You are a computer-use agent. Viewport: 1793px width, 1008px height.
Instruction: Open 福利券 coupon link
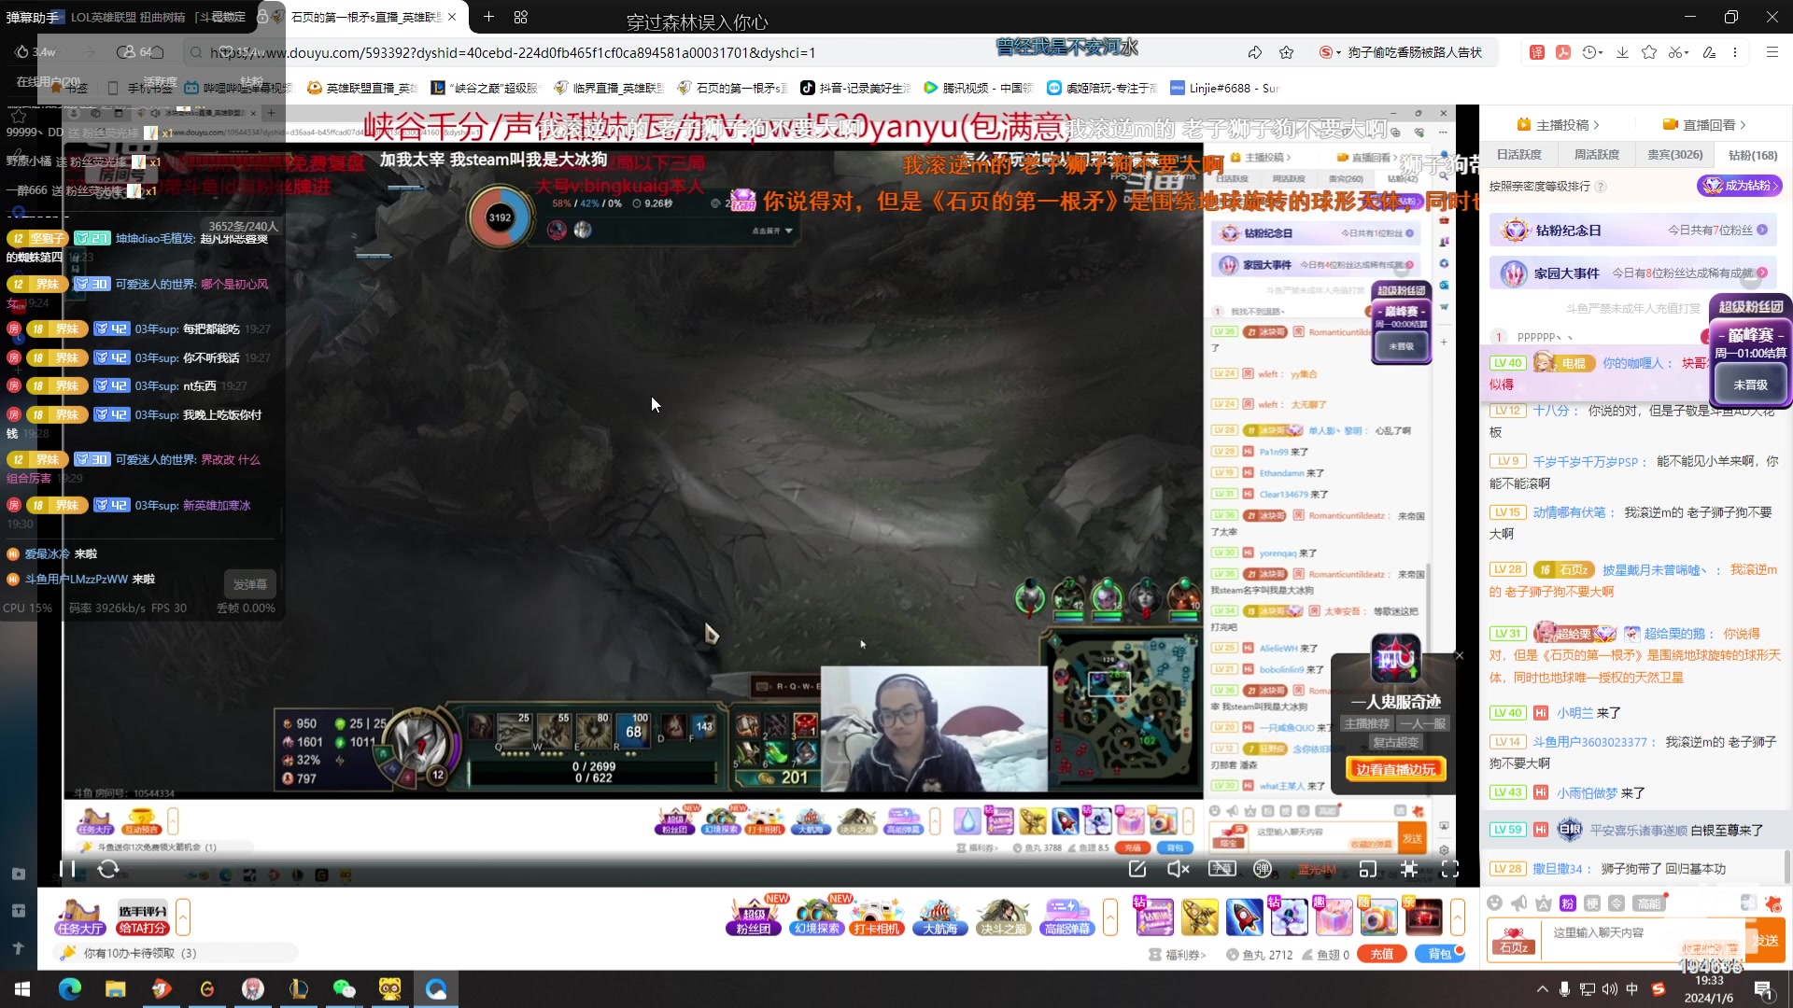1178,955
